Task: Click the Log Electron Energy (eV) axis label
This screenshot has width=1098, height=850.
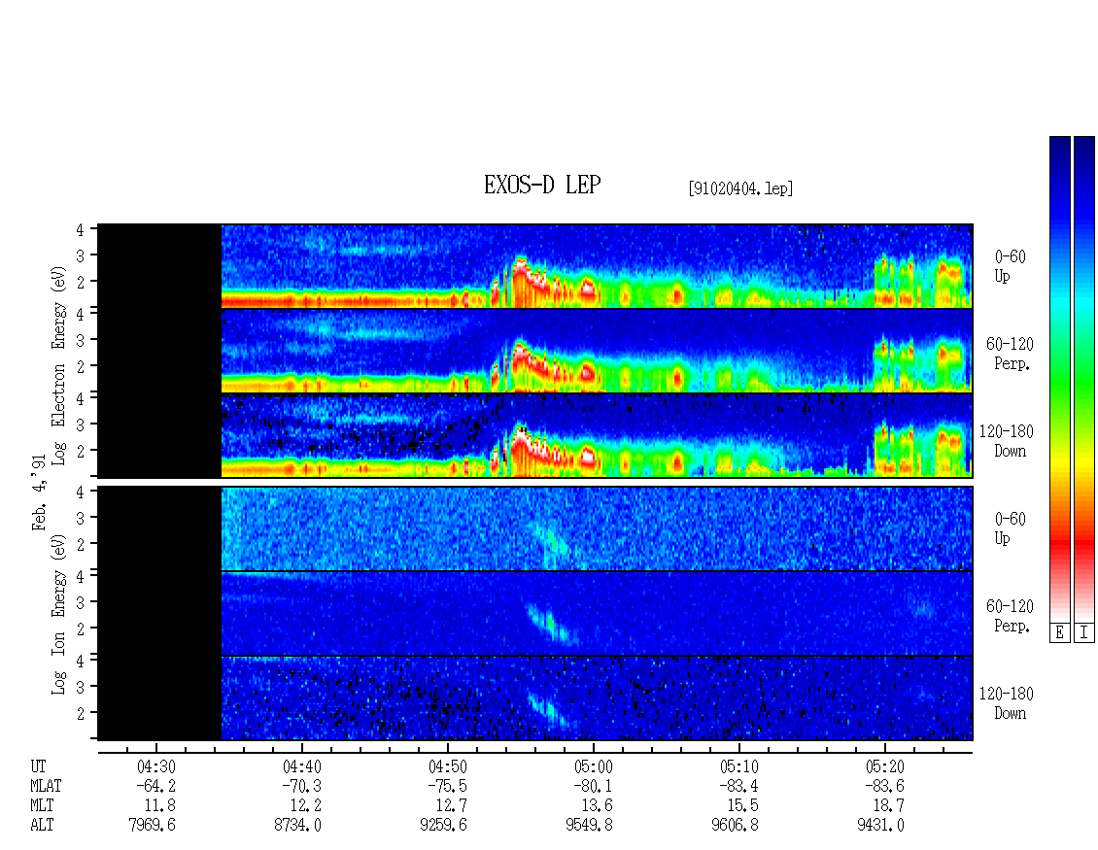Action: pyautogui.click(x=59, y=365)
